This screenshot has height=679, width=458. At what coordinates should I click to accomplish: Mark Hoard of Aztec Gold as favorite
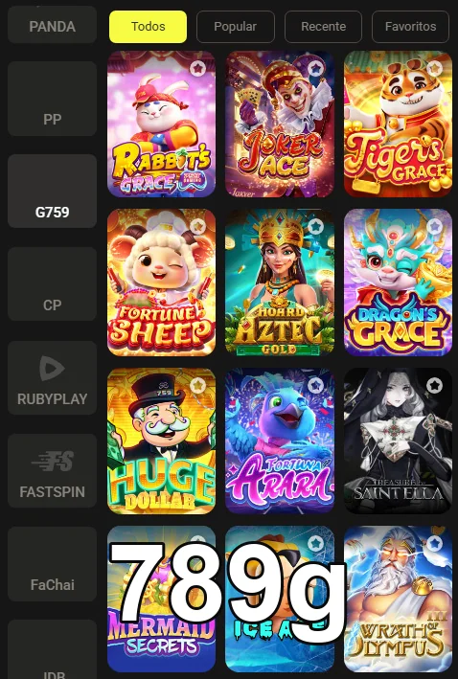tap(316, 226)
